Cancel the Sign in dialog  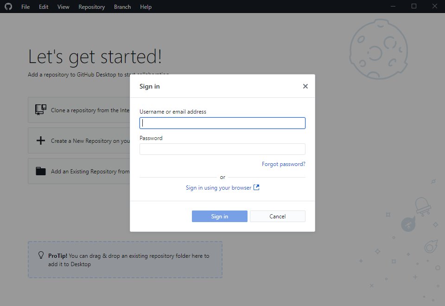(x=278, y=217)
